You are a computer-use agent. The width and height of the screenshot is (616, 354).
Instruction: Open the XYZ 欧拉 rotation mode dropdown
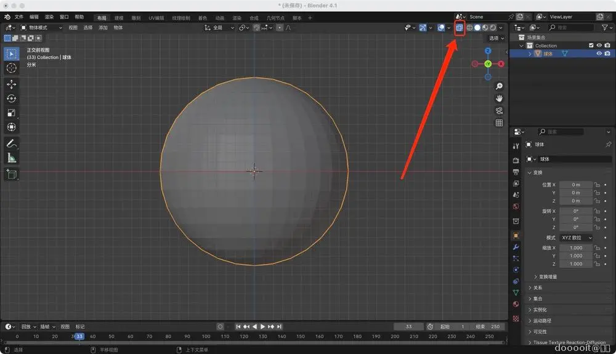pos(576,238)
